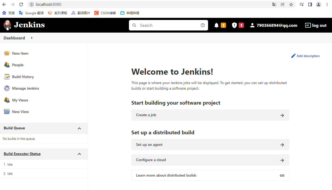Screen dimensions: 332x190
Task: Click the share page icon in address bar
Action: coord(283,4)
